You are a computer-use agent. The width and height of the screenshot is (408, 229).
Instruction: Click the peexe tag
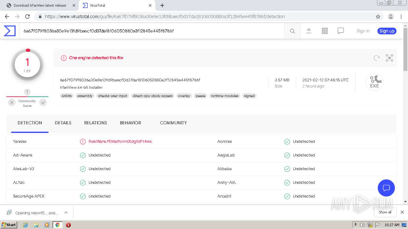[x=200, y=96]
